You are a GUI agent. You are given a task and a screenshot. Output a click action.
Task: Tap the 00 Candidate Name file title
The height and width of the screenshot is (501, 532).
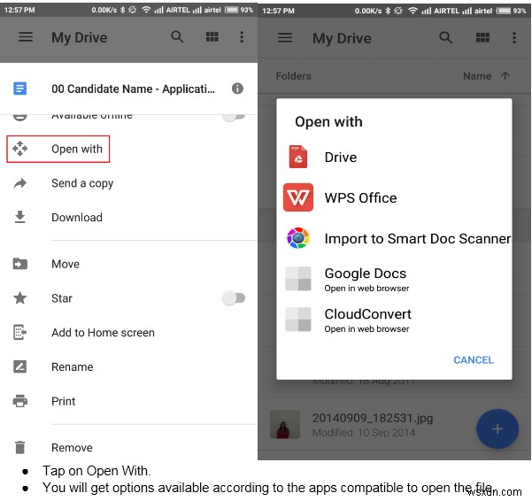(x=133, y=89)
